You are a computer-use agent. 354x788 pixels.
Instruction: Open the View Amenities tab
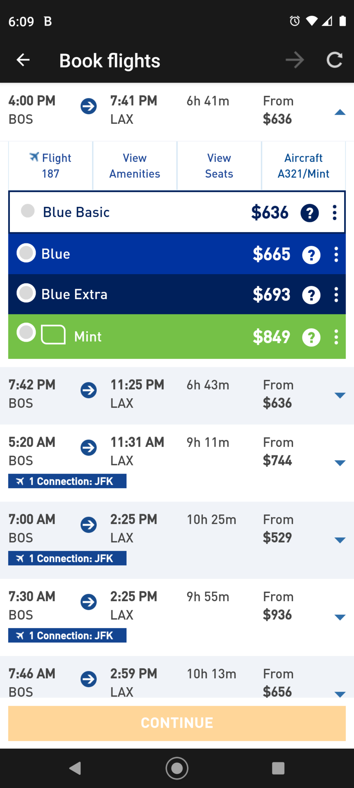(135, 166)
